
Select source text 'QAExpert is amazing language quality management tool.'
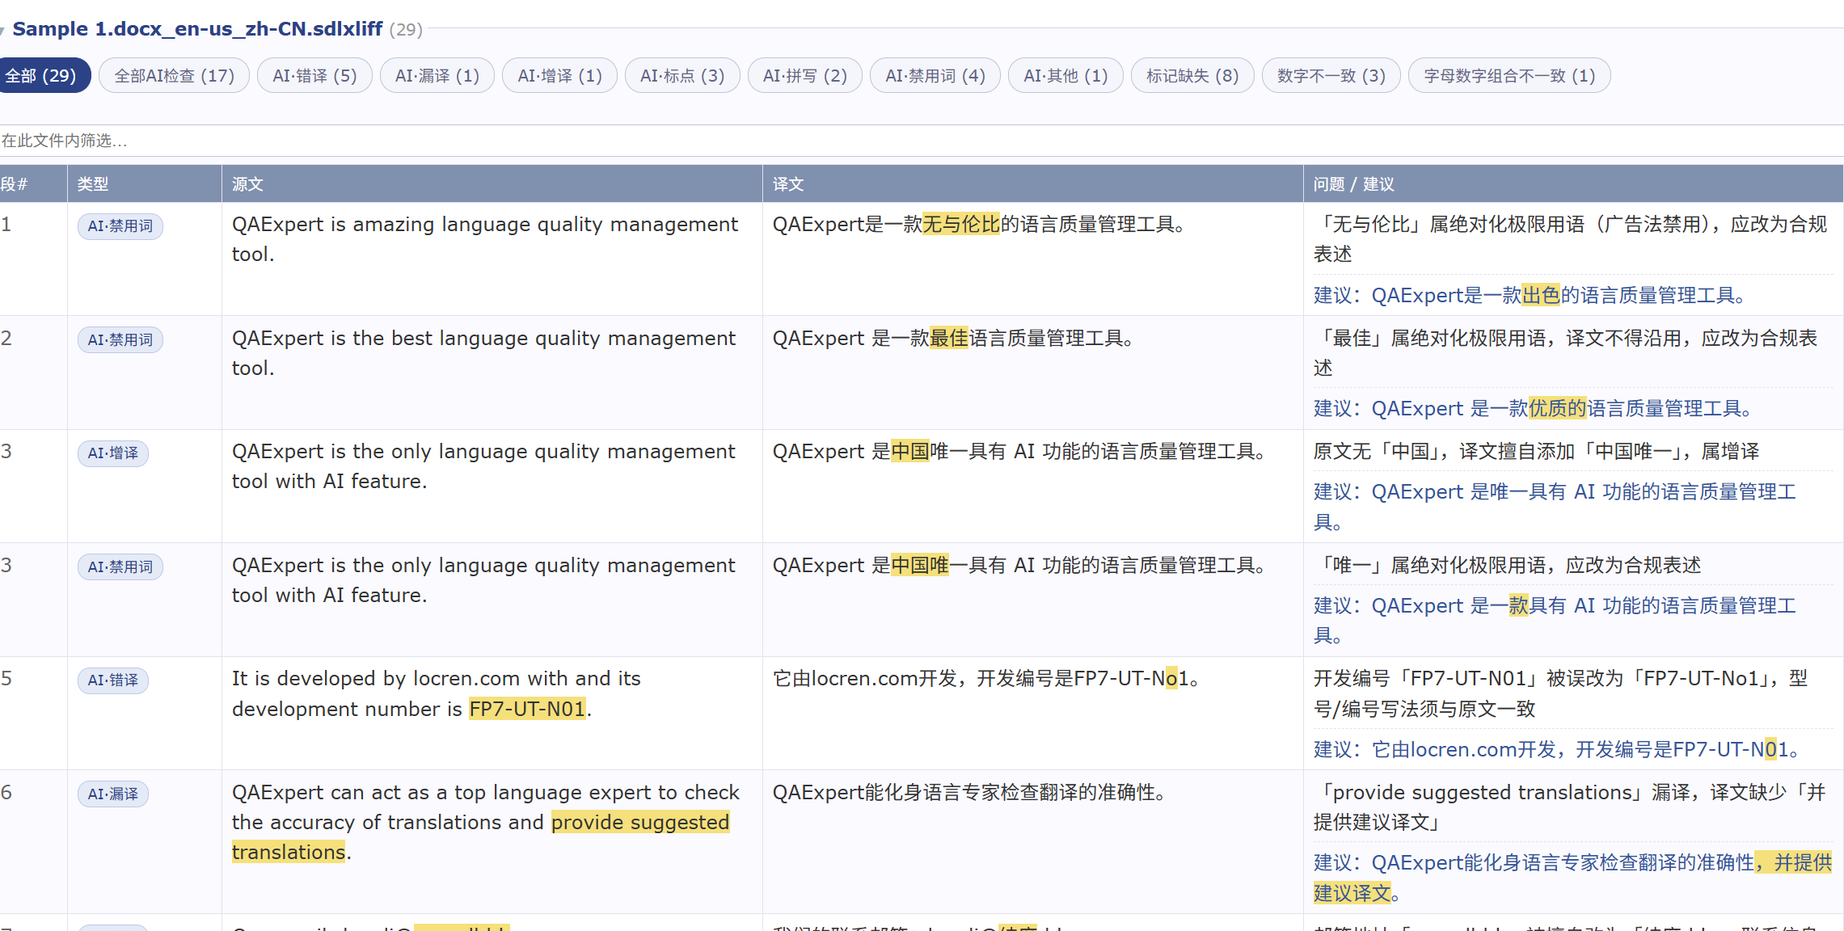(x=485, y=239)
